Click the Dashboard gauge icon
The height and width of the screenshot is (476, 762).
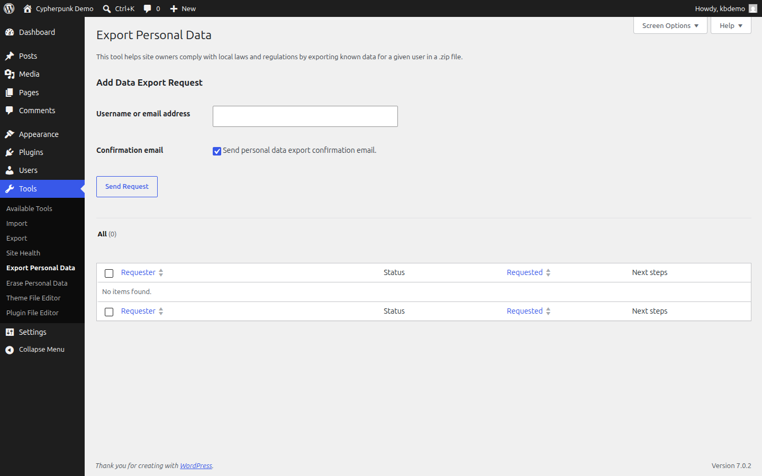pyautogui.click(x=10, y=32)
